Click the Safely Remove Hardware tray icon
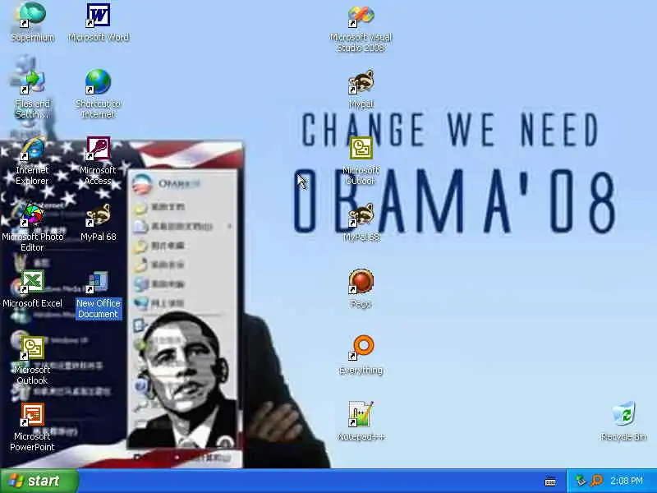 click(x=581, y=481)
